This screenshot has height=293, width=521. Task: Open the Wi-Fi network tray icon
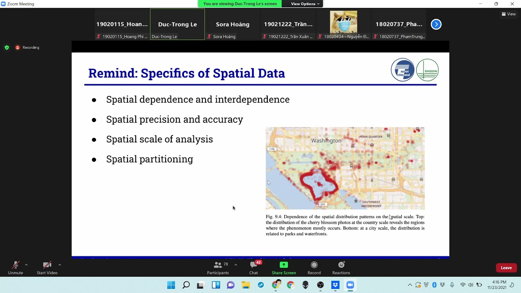[463, 285]
